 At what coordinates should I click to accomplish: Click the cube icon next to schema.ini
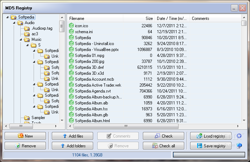(71, 31)
